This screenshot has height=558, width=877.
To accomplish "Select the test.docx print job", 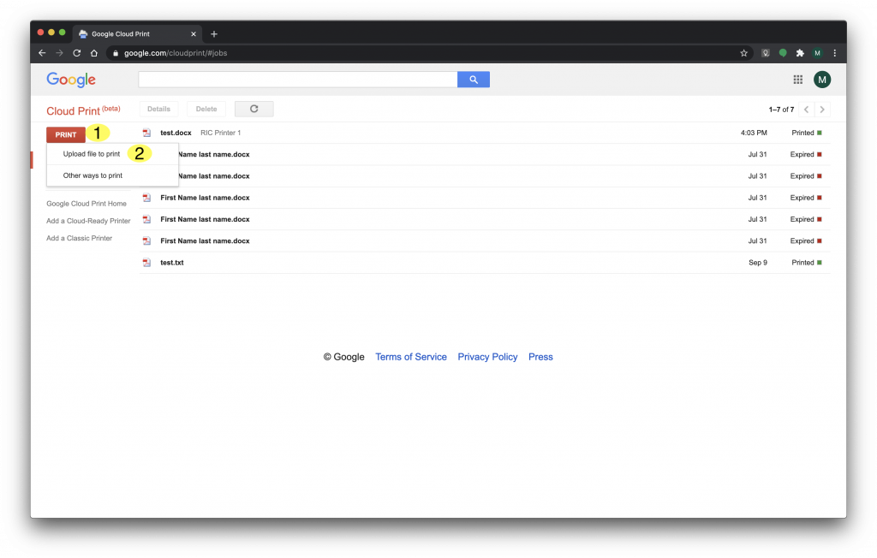I will coord(485,133).
